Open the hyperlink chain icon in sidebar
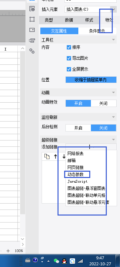The image size is (120, 267). pyautogui.click(x=32, y=51)
